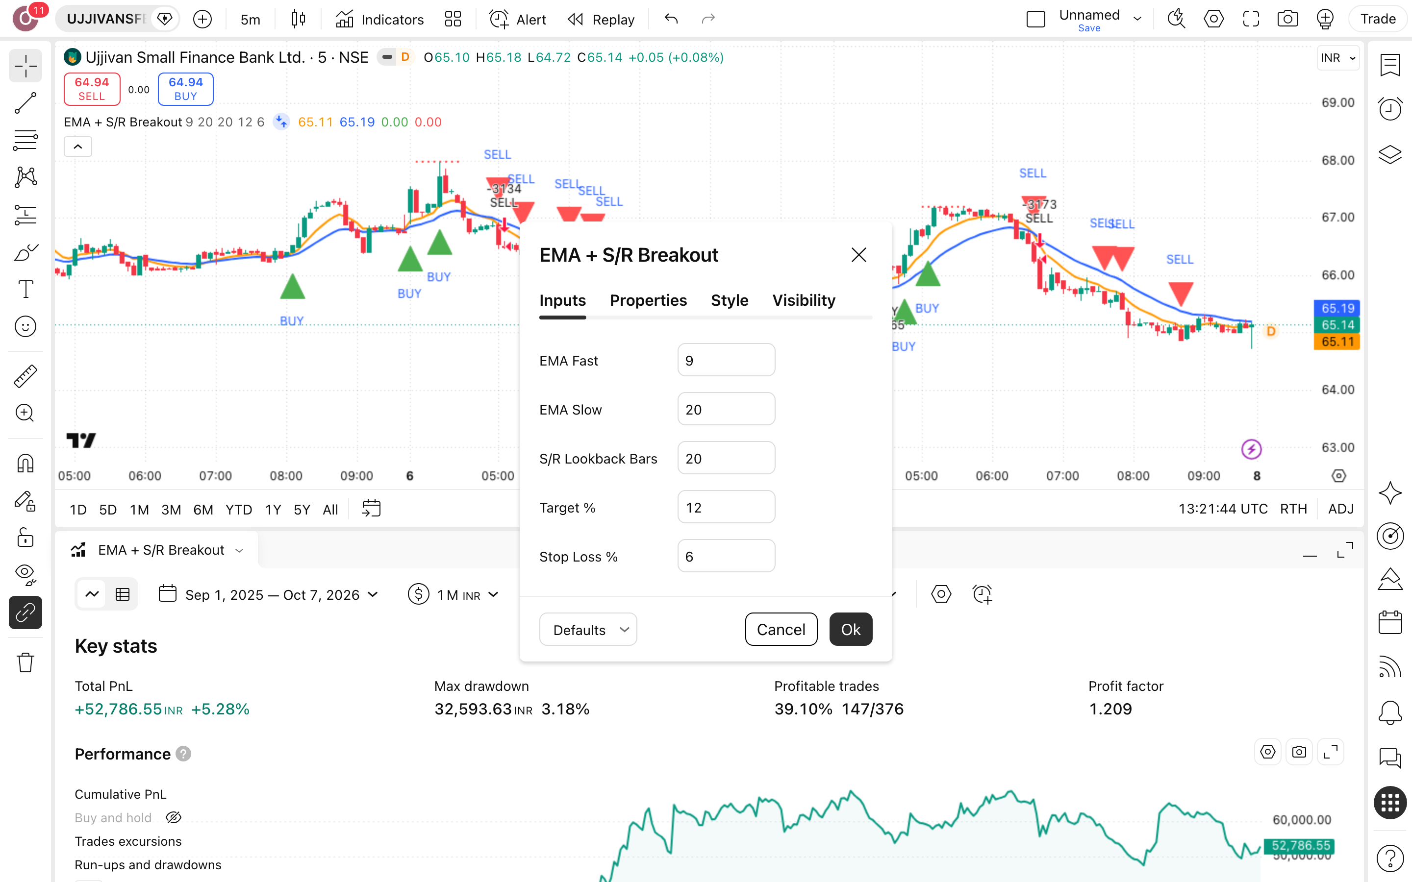The height and width of the screenshot is (882, 1412).
Task: Lock all drawing tools
Action: point(25,538)
